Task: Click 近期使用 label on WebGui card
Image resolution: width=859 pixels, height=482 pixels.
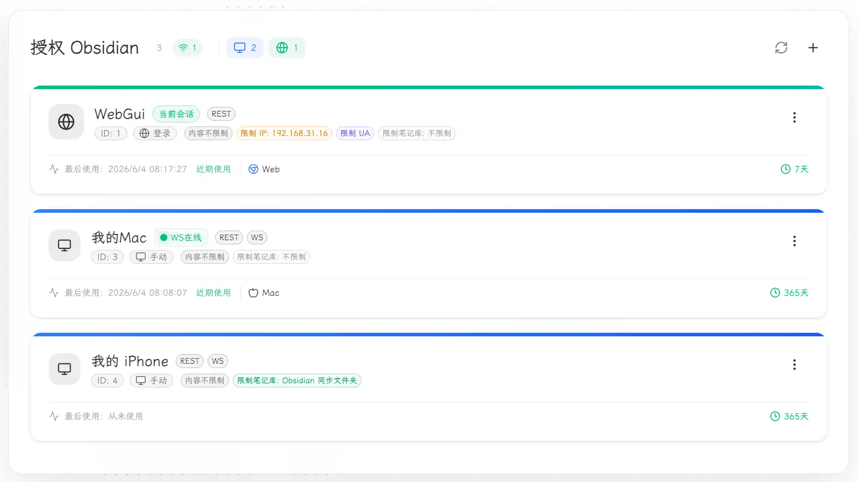Action: pyautogui.click(x=214, y=169)
